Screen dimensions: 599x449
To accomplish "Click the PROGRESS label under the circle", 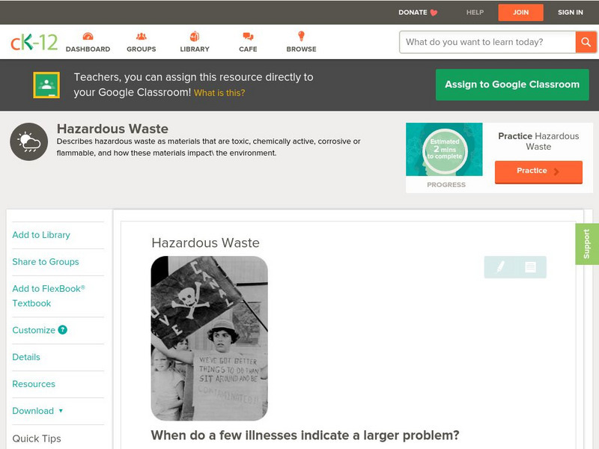I will (x=446, y=185).
